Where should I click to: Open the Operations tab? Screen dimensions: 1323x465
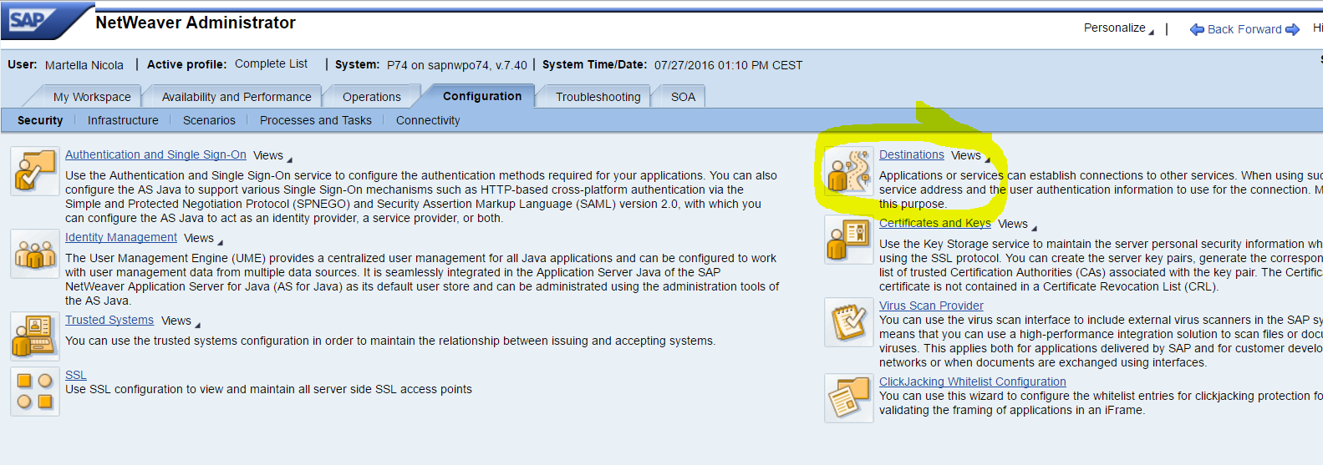372,97
